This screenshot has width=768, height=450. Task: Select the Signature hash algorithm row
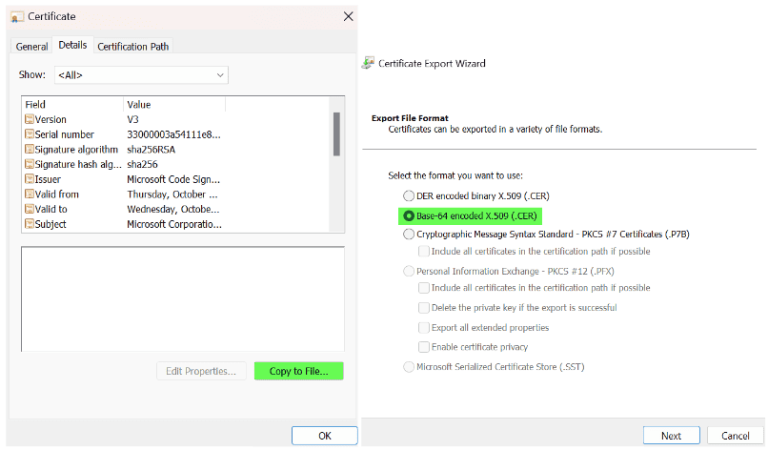coord(123,164)
